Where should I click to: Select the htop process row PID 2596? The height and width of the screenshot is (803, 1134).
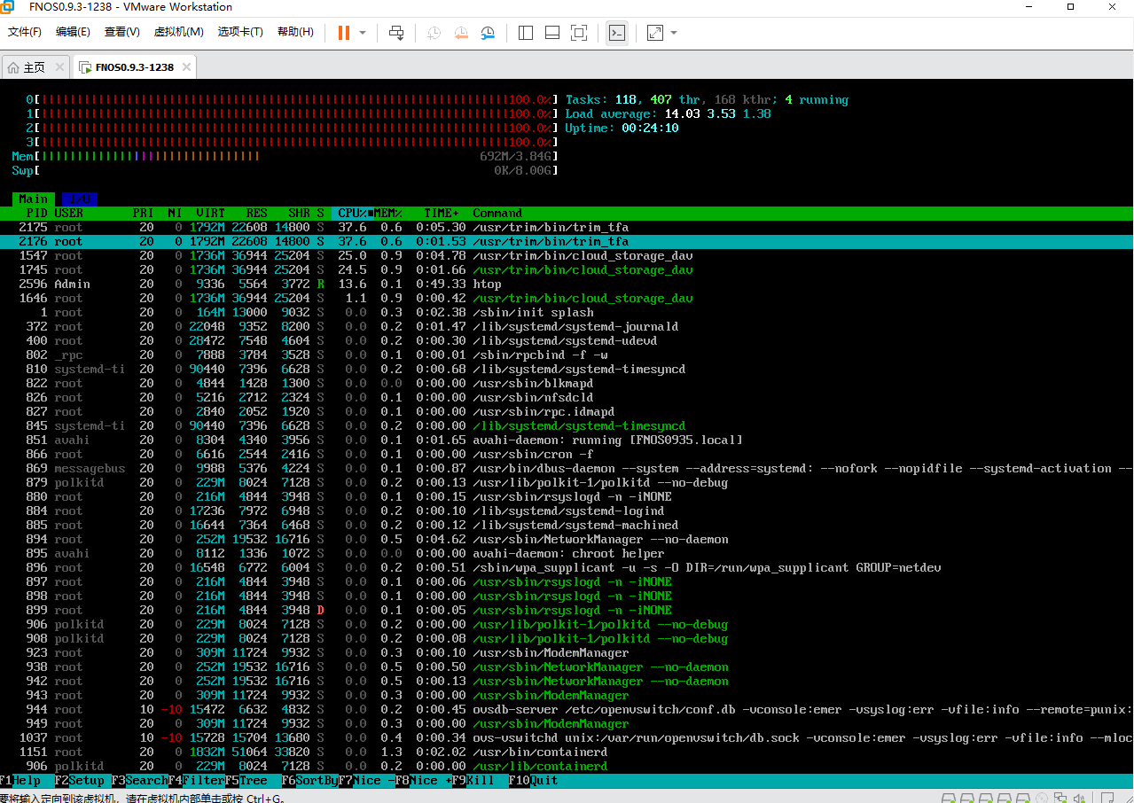[x=266, y=285]
